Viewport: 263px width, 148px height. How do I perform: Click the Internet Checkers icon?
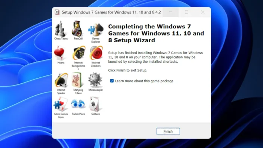point(96,53)
